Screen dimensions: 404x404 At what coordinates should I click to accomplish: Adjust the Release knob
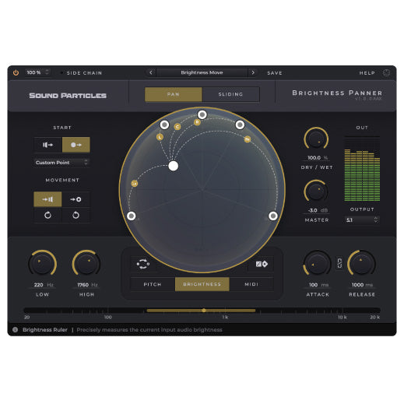pos(361,263)
